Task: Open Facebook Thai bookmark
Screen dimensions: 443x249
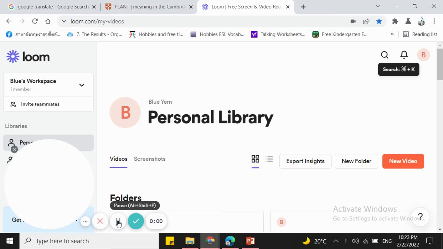Action: point(33,34)
